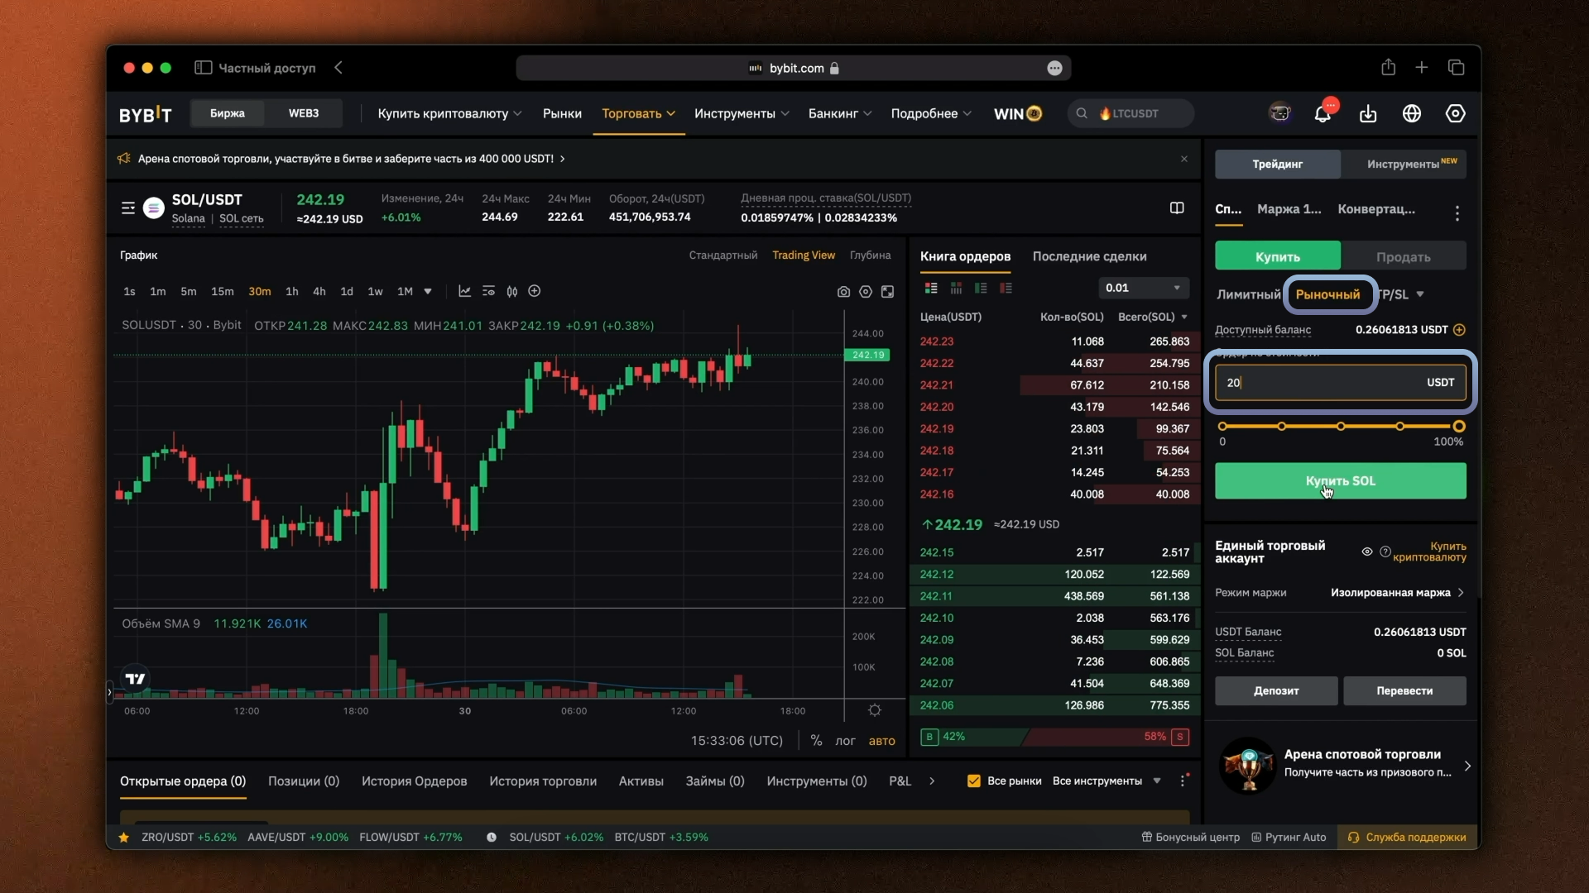1589x893 pixels.
Task: Open Служба поддержки link
Action: (1407, 838)
